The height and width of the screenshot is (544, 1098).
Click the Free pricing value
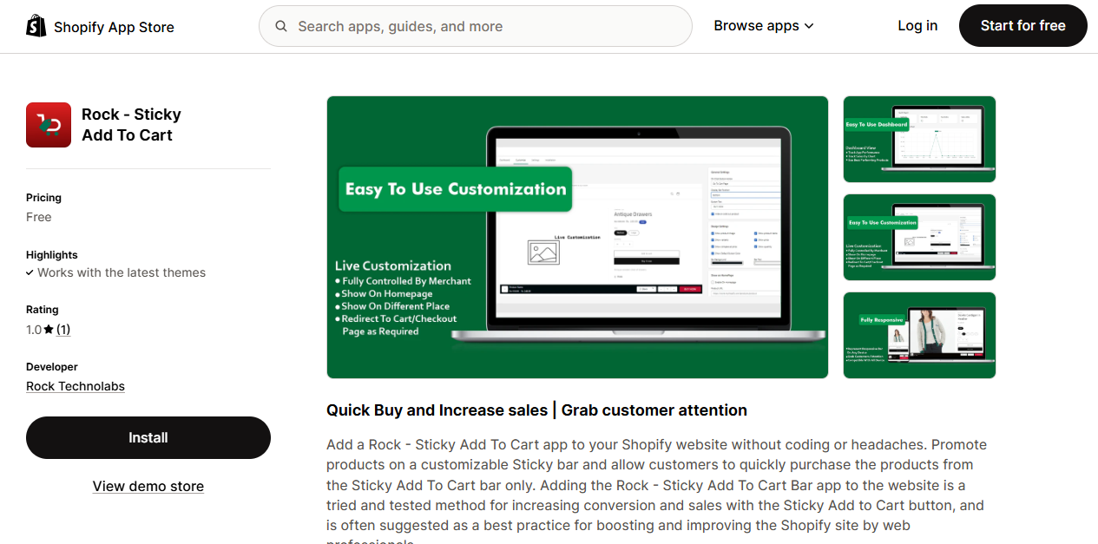point(39,217)
